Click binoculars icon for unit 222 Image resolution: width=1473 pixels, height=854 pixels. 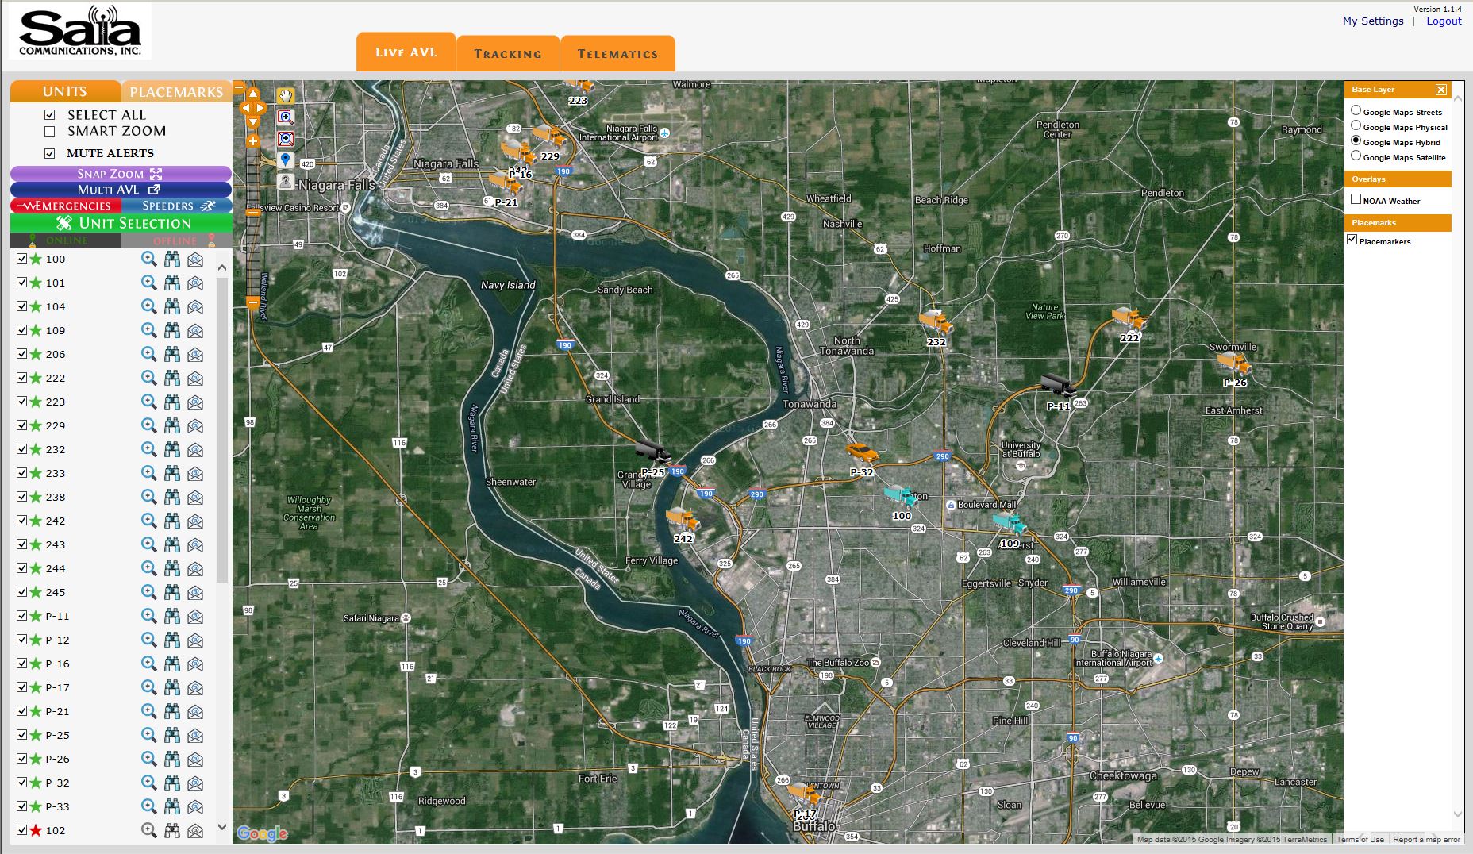click(172, 378)
